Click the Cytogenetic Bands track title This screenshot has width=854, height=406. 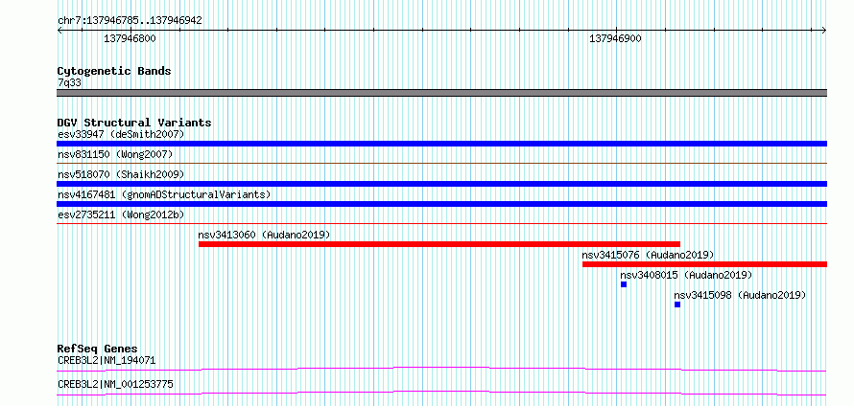click(114, 71)
